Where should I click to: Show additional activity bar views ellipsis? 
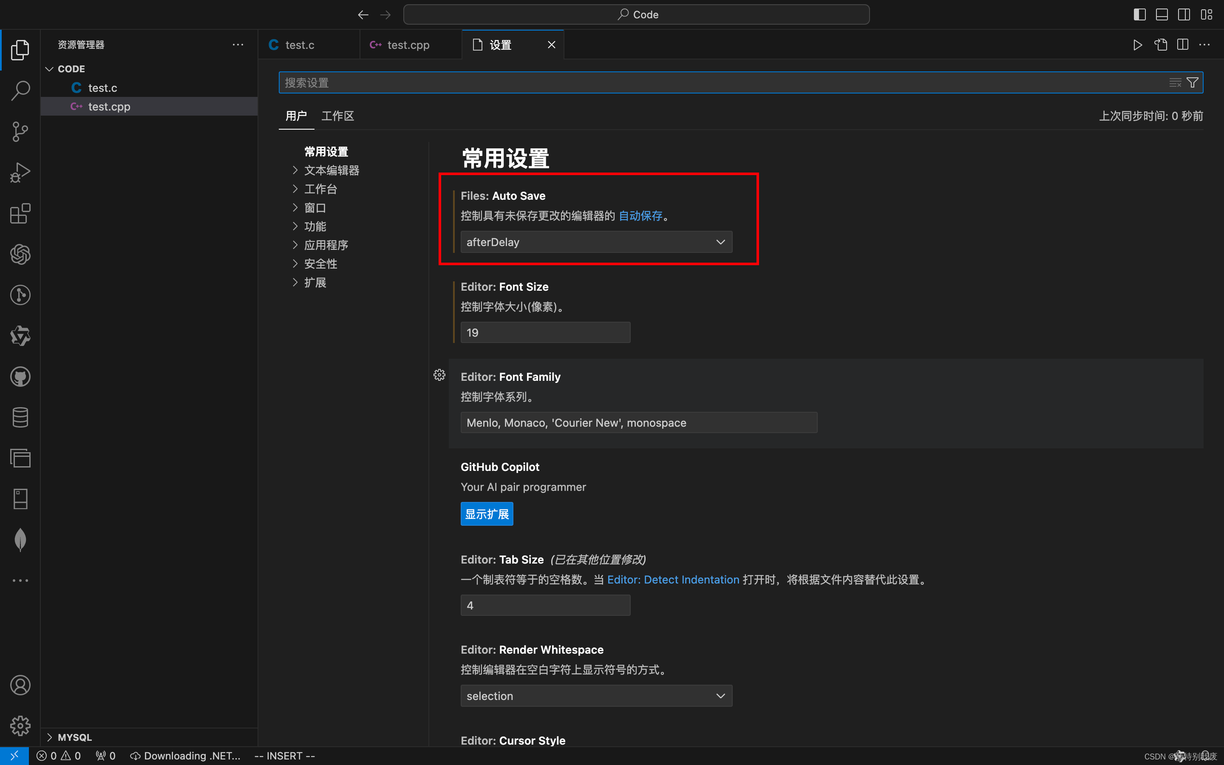[20, 580]
